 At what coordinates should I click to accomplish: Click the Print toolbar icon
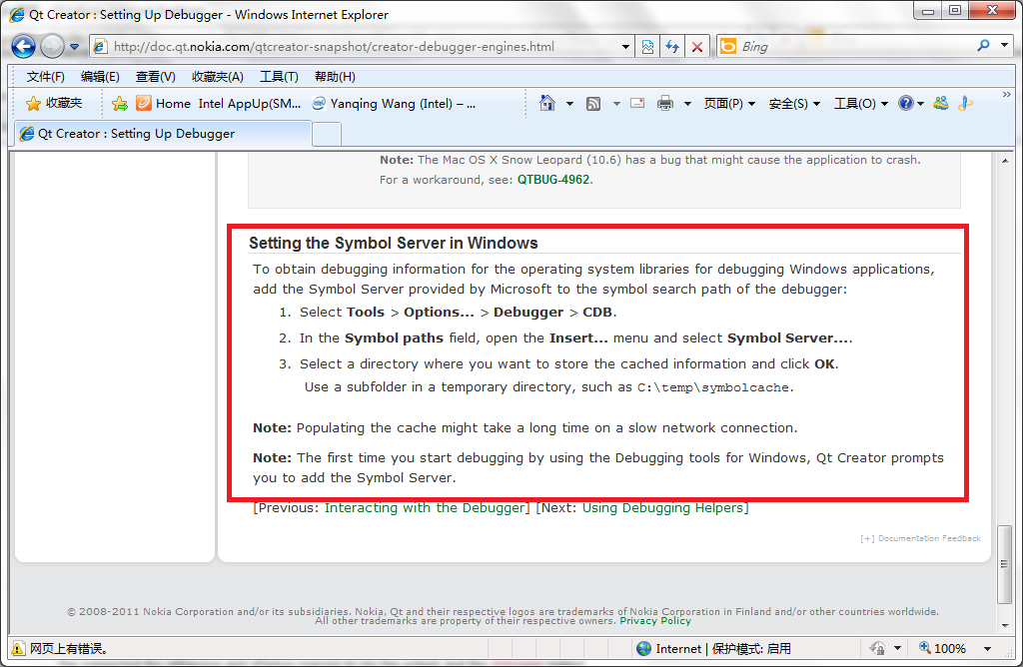click(x=665, y=103)
